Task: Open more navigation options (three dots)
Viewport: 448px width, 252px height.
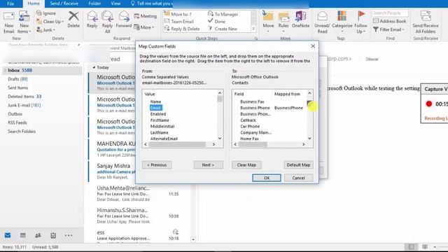Action: 69,235
